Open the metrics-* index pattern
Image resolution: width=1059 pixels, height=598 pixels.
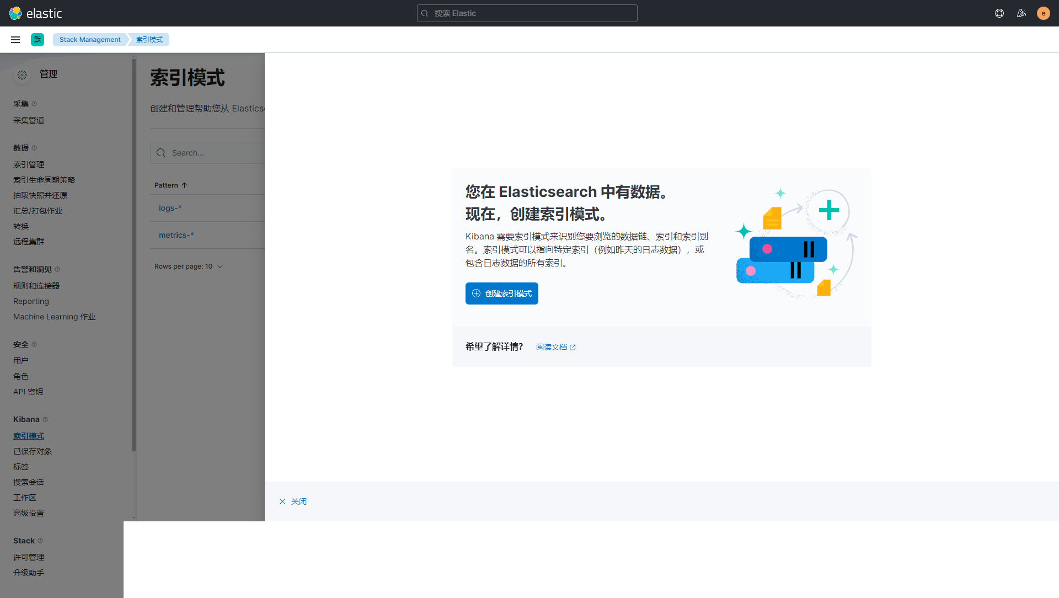(176, 235)
